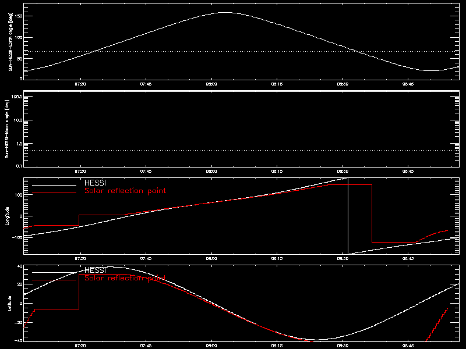Click the 08:30 time label under Noon angle plot

click(x=343, y=172)
